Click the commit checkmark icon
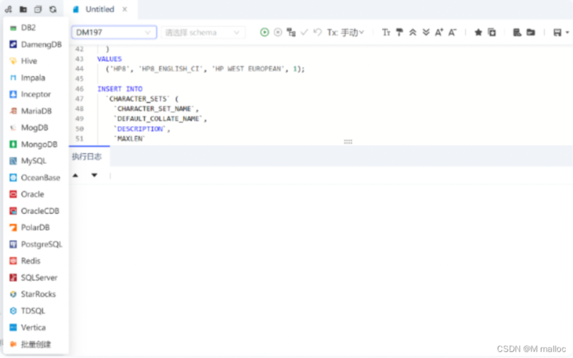573x358 pixels. (304, 32)
